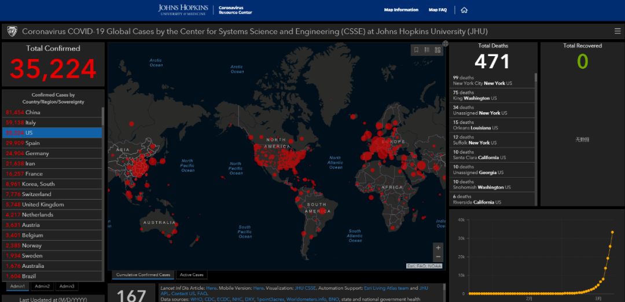Open the CDC data source link

pos(211,299)
